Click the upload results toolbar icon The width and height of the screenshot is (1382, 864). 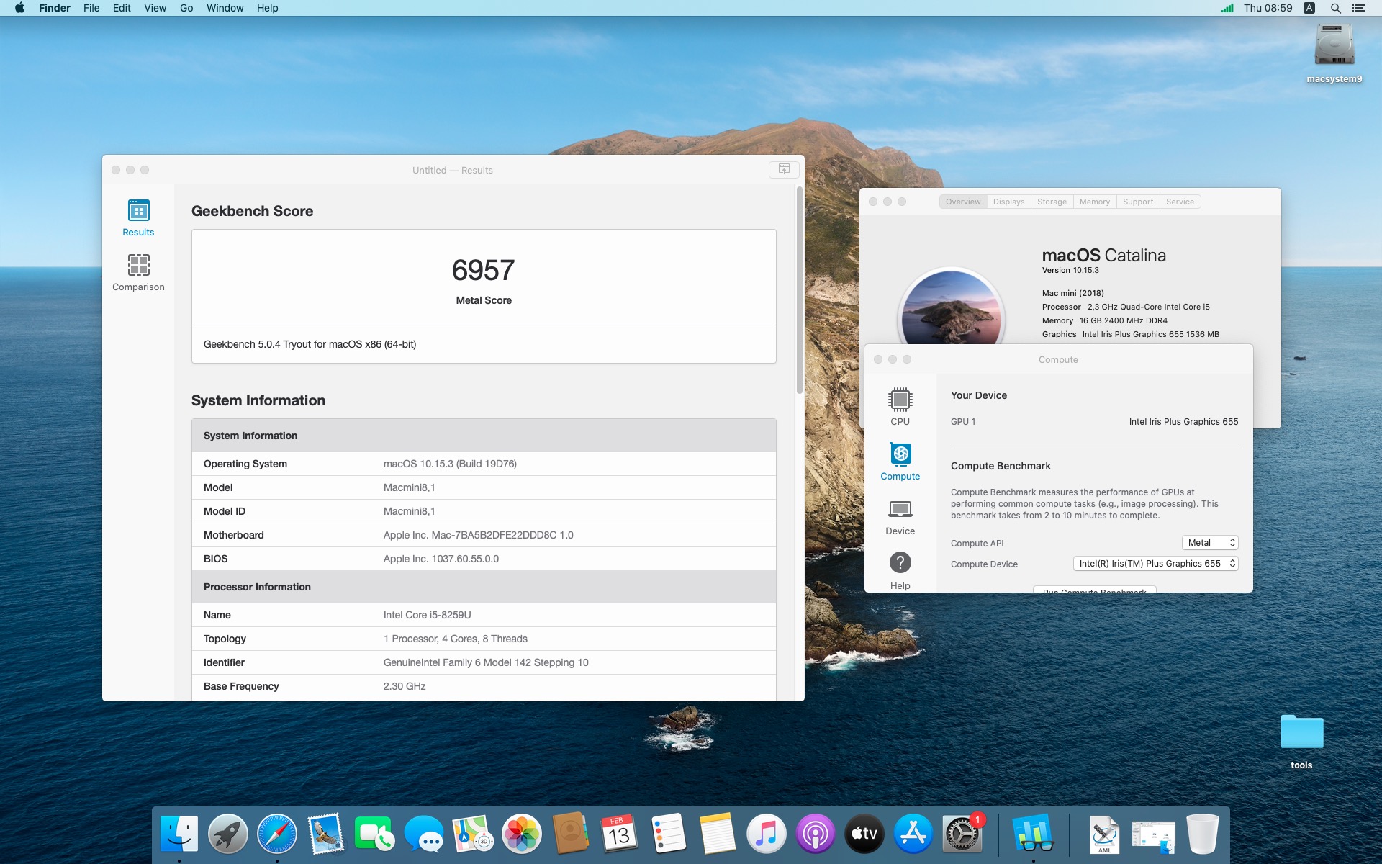(784, 169)
